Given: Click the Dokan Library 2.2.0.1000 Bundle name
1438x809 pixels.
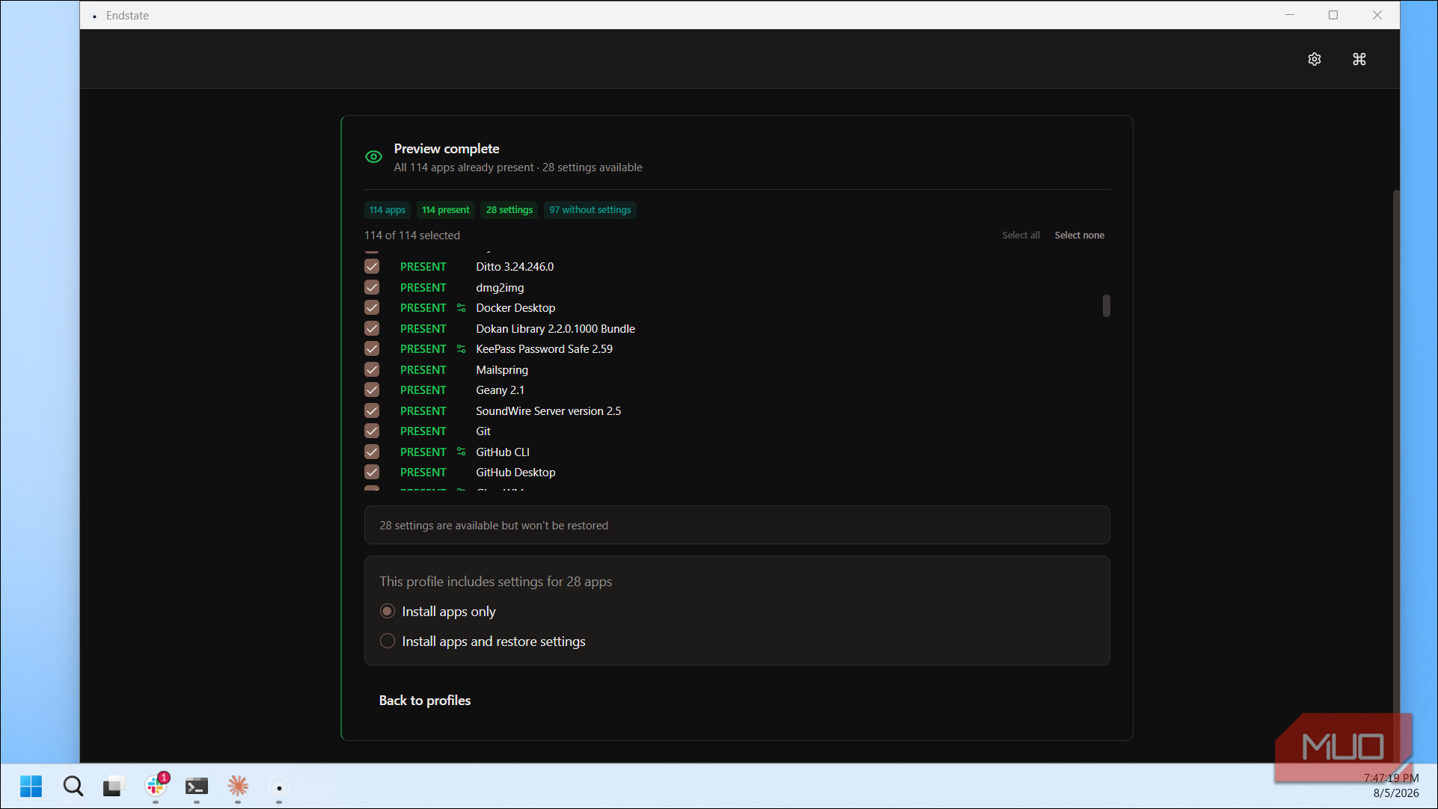Looking at the screenshot, I should tap(555, 329).
